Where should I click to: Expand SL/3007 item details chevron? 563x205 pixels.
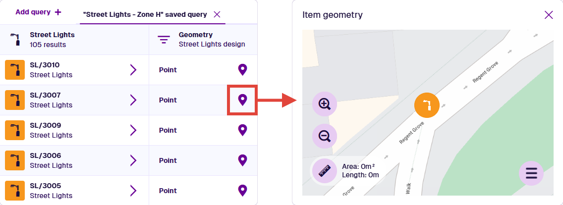[x=133, y=101]
